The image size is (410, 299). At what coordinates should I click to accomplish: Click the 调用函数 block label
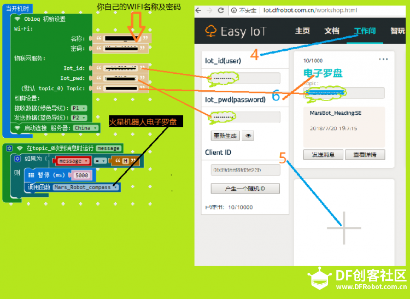click(x=39, y=187)
